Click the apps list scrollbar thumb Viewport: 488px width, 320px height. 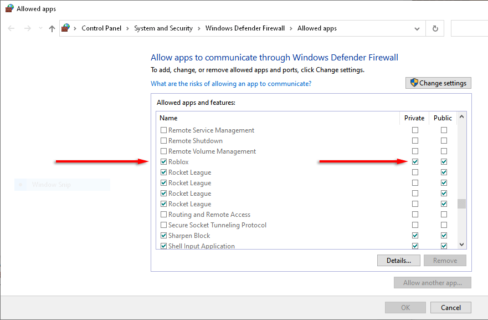pyautogui.click(x=461, y=204)
